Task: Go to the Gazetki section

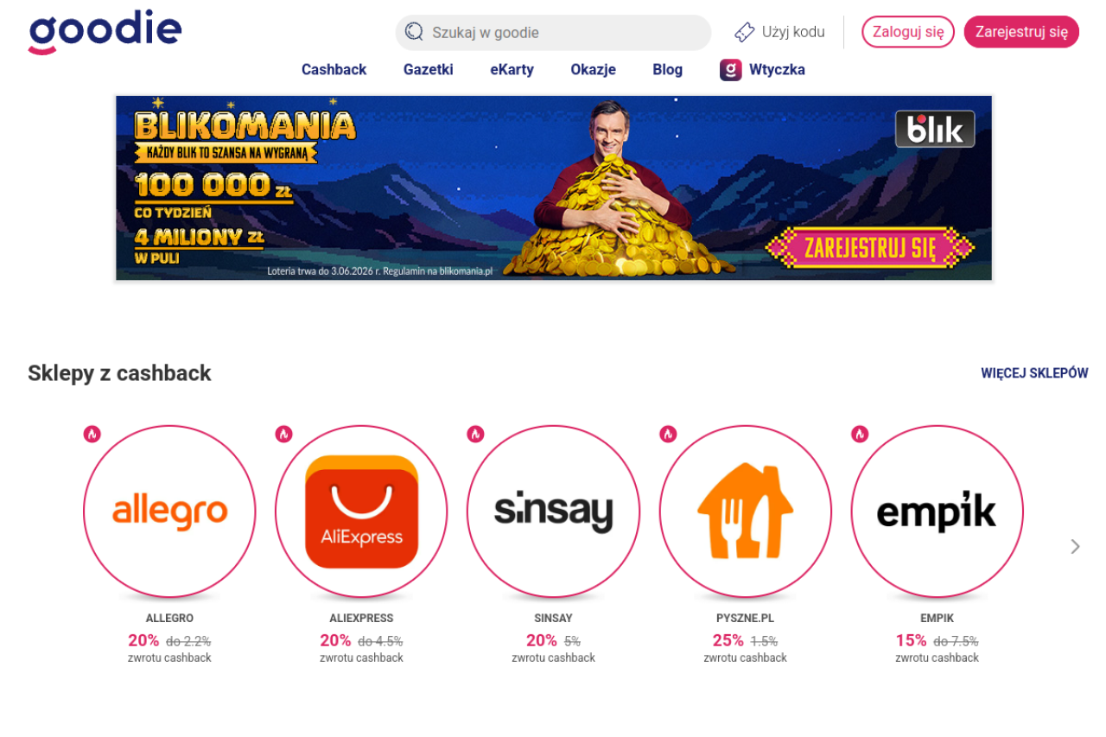Action: (428, 70)
